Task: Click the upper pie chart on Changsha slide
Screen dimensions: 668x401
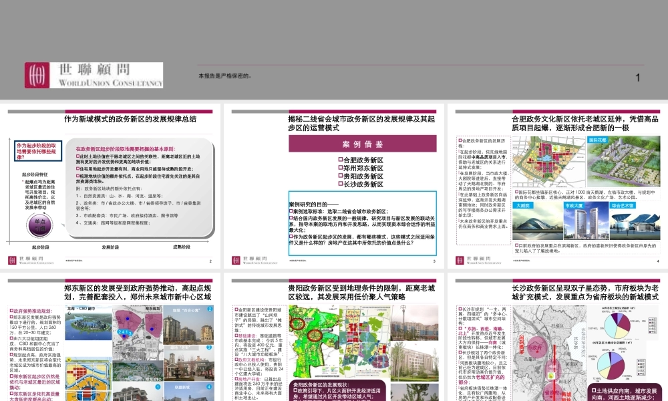Action: tap(617, 325)
